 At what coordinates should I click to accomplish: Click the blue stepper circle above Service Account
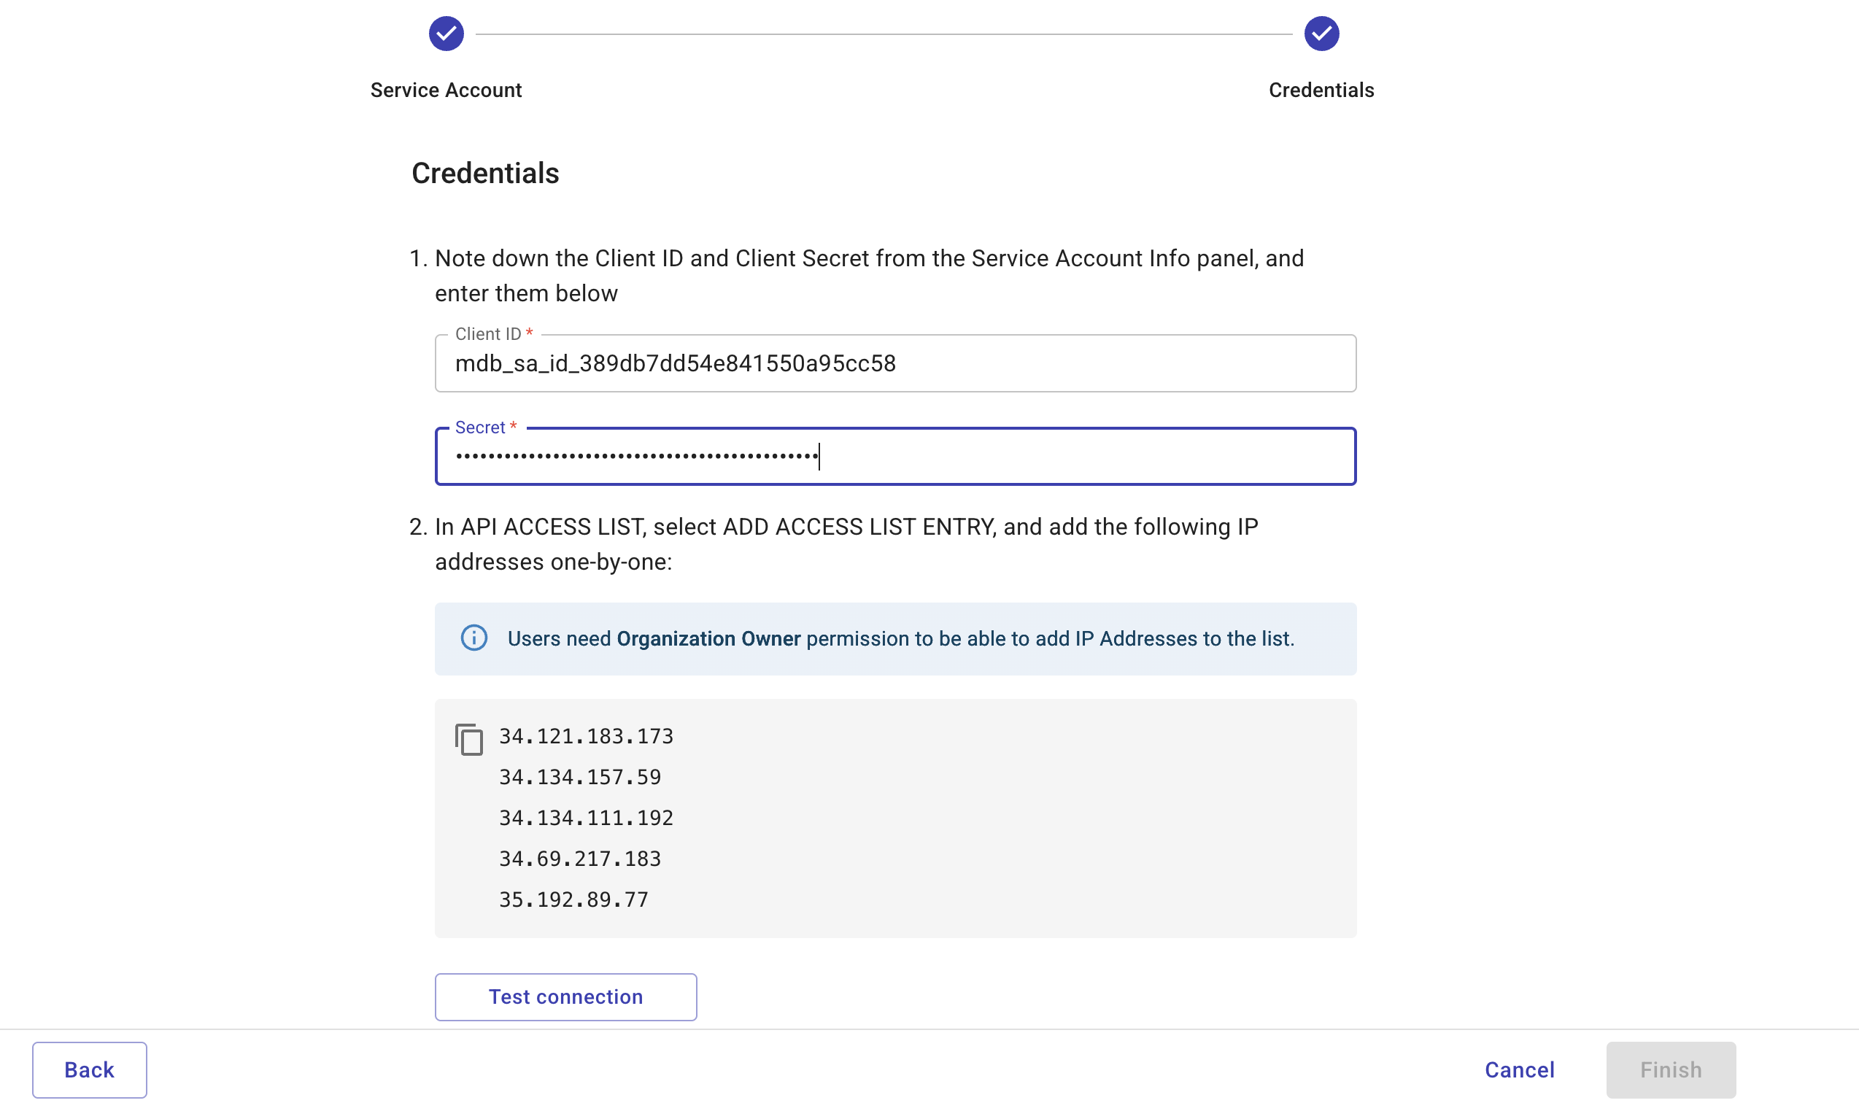coord(446,33)
